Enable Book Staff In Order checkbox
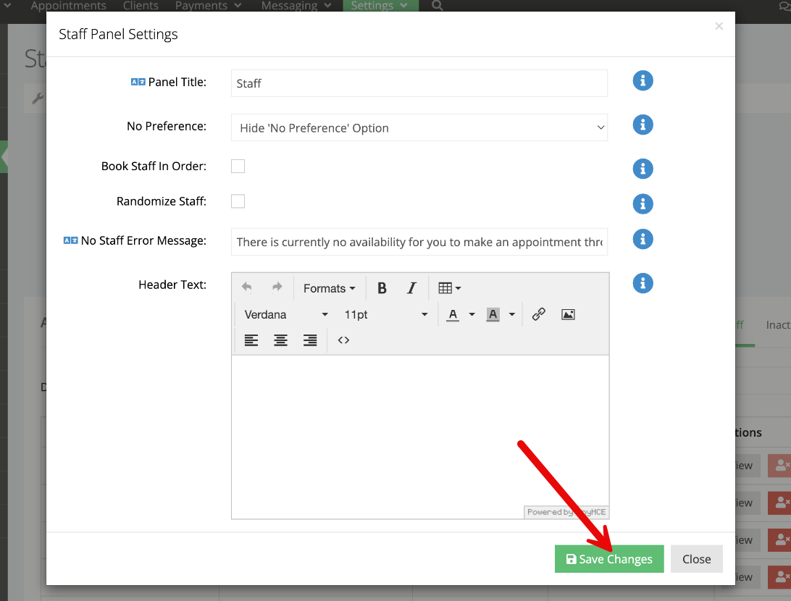Screen dimensions: 791x601 (x=238, y=166)
